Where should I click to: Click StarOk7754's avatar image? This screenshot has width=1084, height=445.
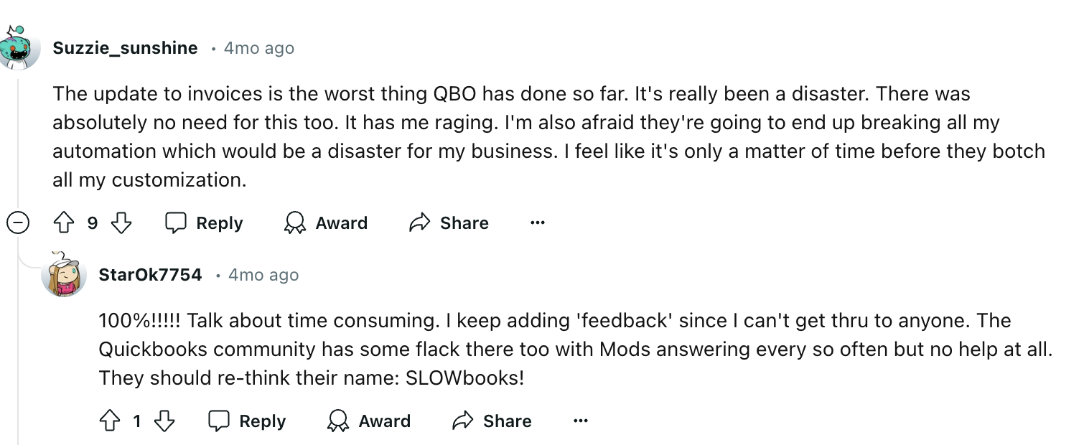click(x=64, y=275)
